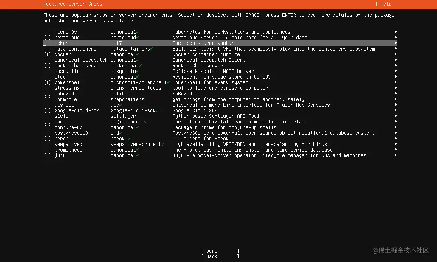
Task: Toggle the sabnzbd snap checkbox
Action: pos(47,94)
